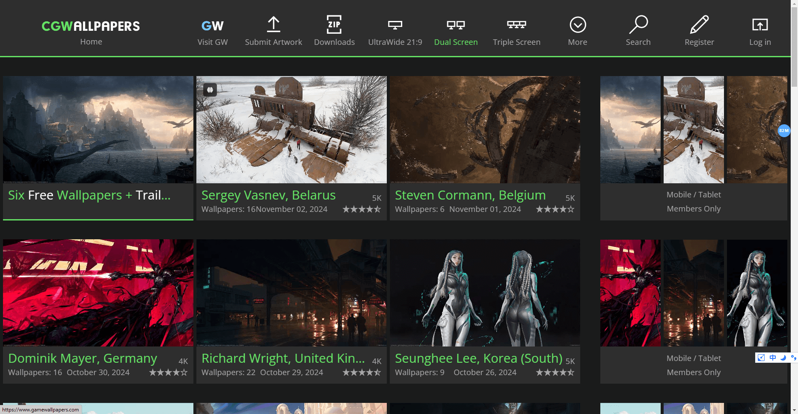Open the GW Visit GW icon
Image resolution: width=798 pixels, height=414 pixels.
pyautogui.click(x=213, y=26)
